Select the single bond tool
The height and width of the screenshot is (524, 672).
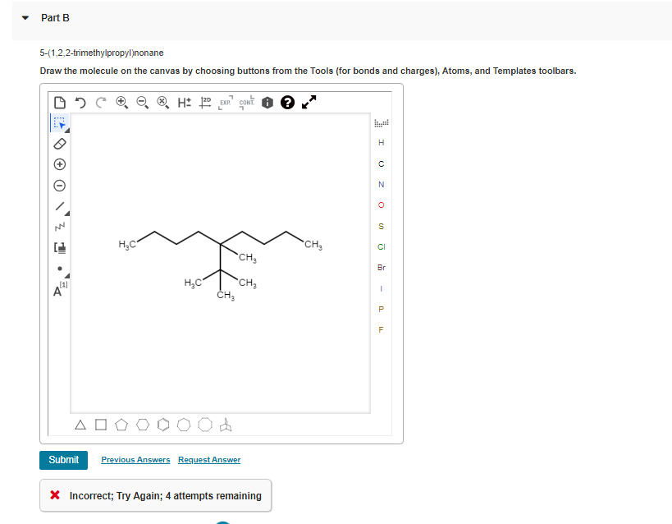(x=59, y=206)
